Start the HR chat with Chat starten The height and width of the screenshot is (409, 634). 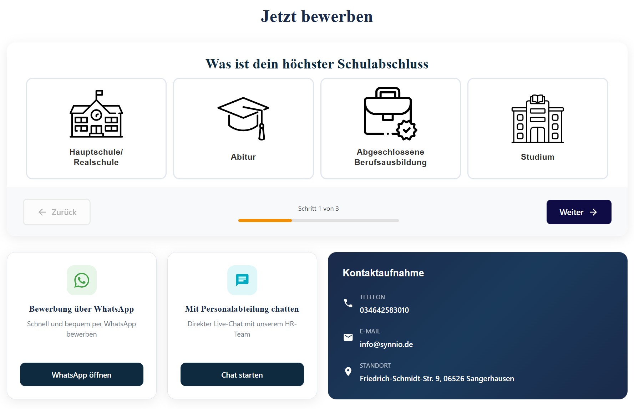coord(242,375)
